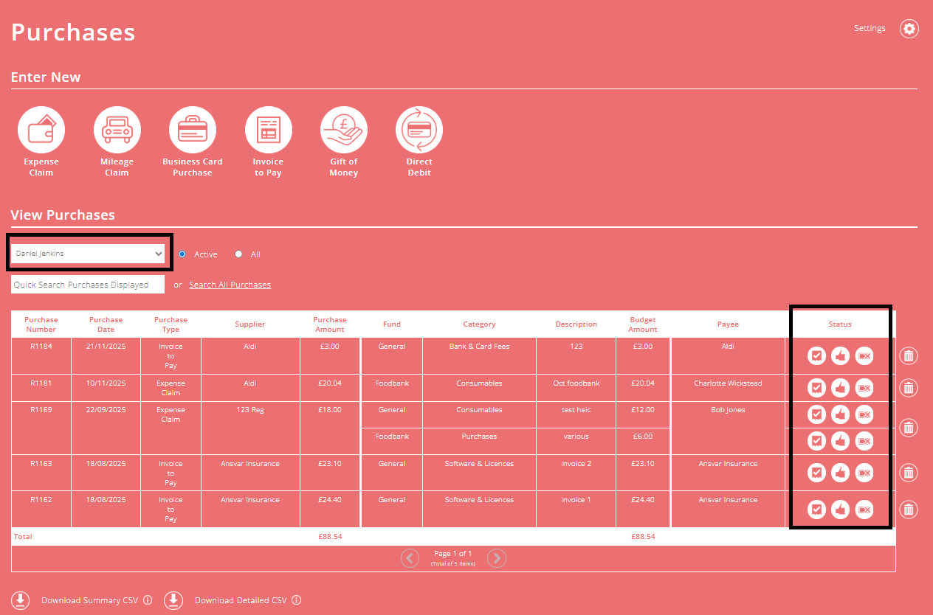The height and width of the screenshot is (615, 933).
Task: Select the Active purchases radio button
Action: point(182,254)
